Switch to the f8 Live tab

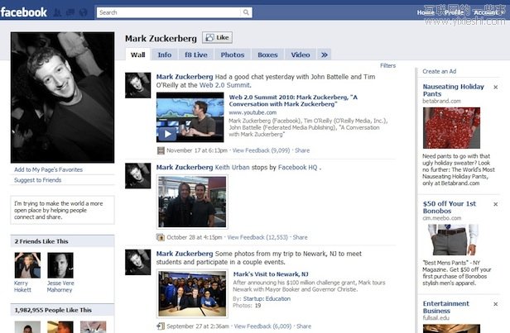[195, 55]
